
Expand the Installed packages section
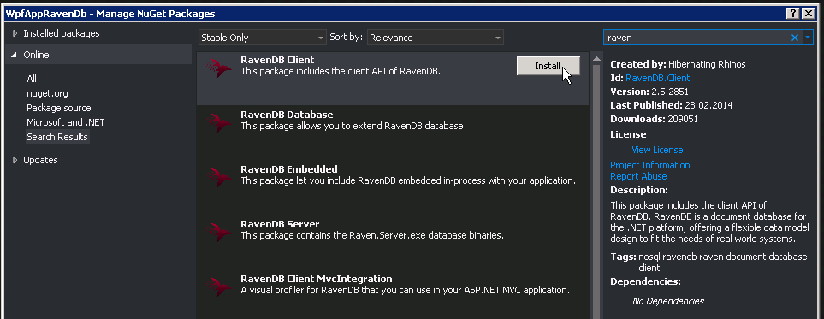coord(15,33)
